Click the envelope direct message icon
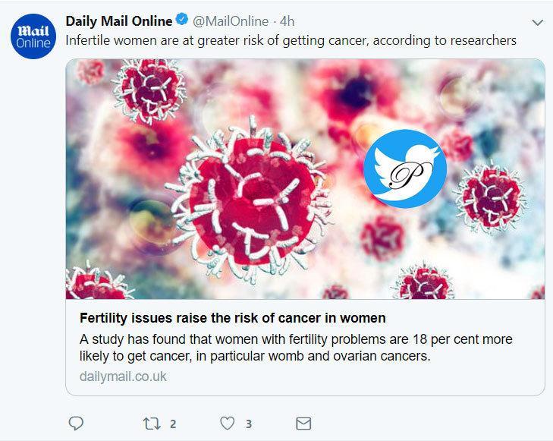Image resolution: width=553 pixels, height=441 pixels. (x=303, y=423)
